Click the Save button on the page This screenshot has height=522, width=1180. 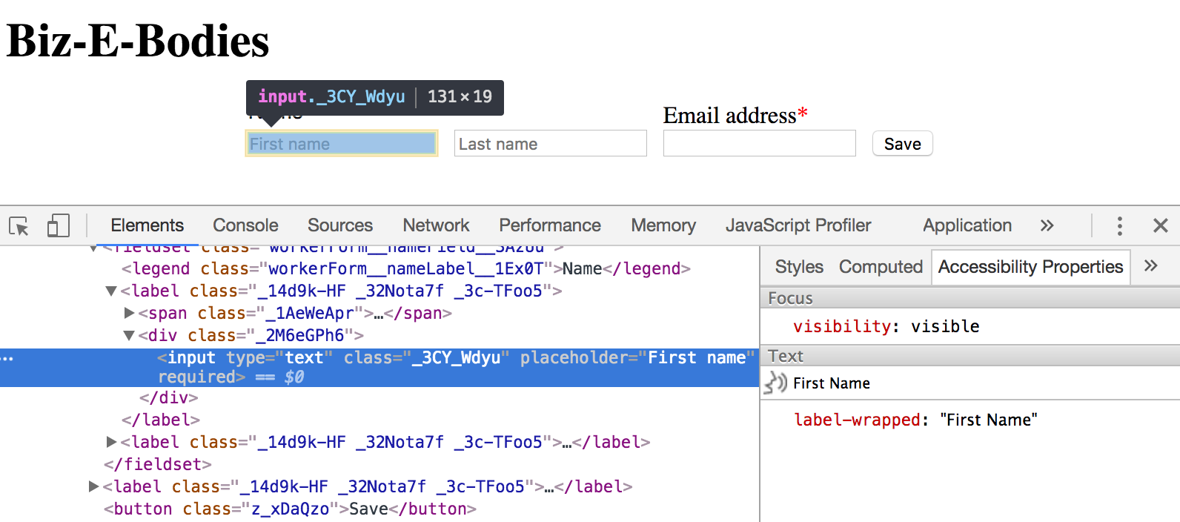902,144
